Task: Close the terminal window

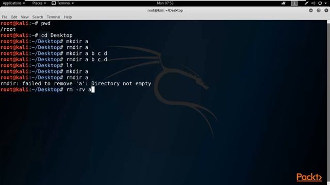Action: click(326, 10)
